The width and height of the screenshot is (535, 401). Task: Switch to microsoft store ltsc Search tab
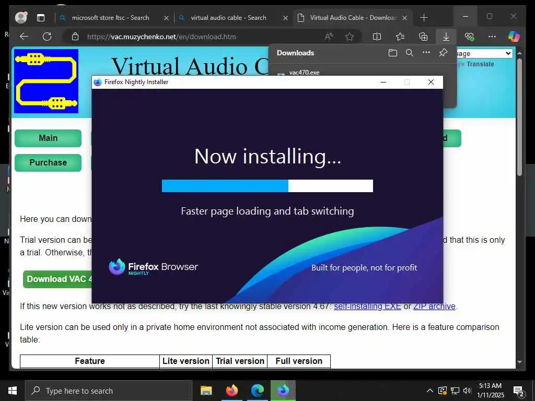[110, 18]
